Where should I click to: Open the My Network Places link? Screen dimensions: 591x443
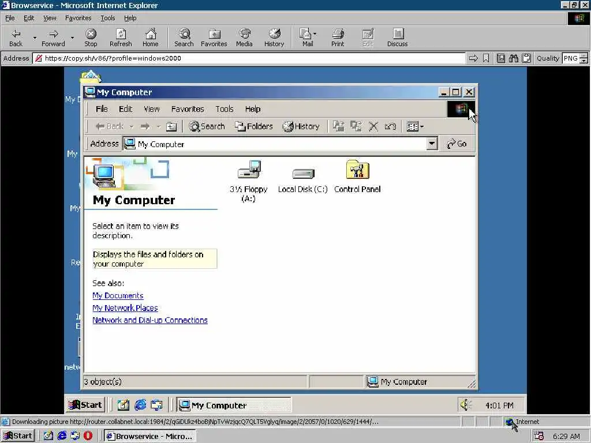(x=125, y=308)
